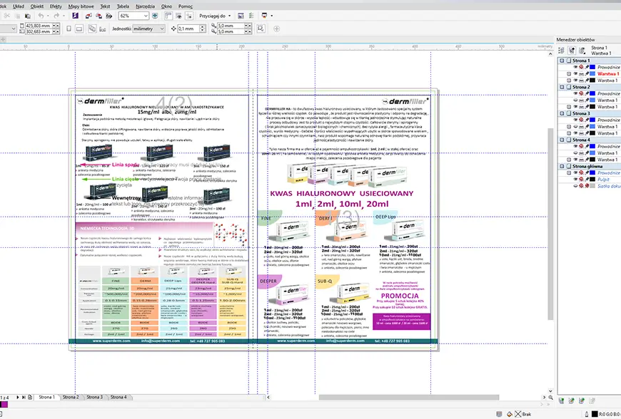Toggle the grid display icon
This screenshot has height=419, width=621.
click(178, 16)
